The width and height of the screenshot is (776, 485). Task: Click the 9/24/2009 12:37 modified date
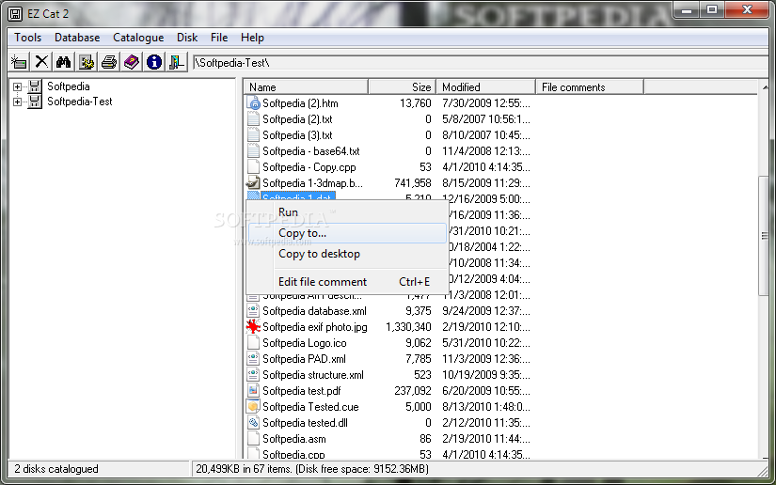point(486,311)
